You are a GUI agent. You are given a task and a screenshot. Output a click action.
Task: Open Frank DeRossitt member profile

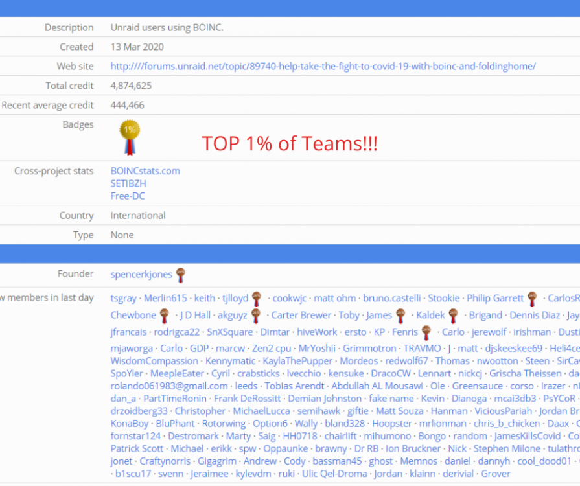pos(247,399)
